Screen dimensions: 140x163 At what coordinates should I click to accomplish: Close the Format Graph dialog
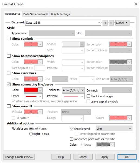point(136,4)
